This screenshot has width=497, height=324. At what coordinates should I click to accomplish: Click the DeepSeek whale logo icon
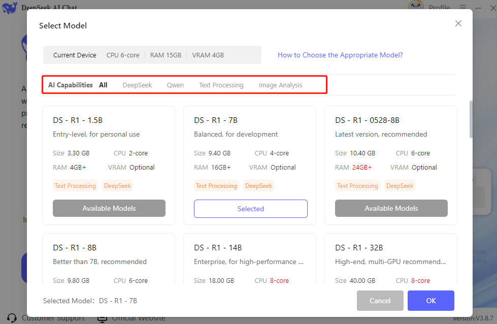coord(10,8)
